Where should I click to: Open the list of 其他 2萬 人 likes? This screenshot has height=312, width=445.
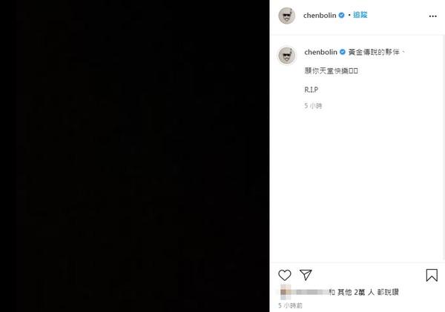tap(355, 292)
